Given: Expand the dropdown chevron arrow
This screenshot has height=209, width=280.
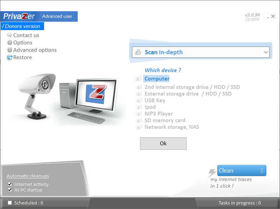Looking at the screenshot, I should pos(266,52).
